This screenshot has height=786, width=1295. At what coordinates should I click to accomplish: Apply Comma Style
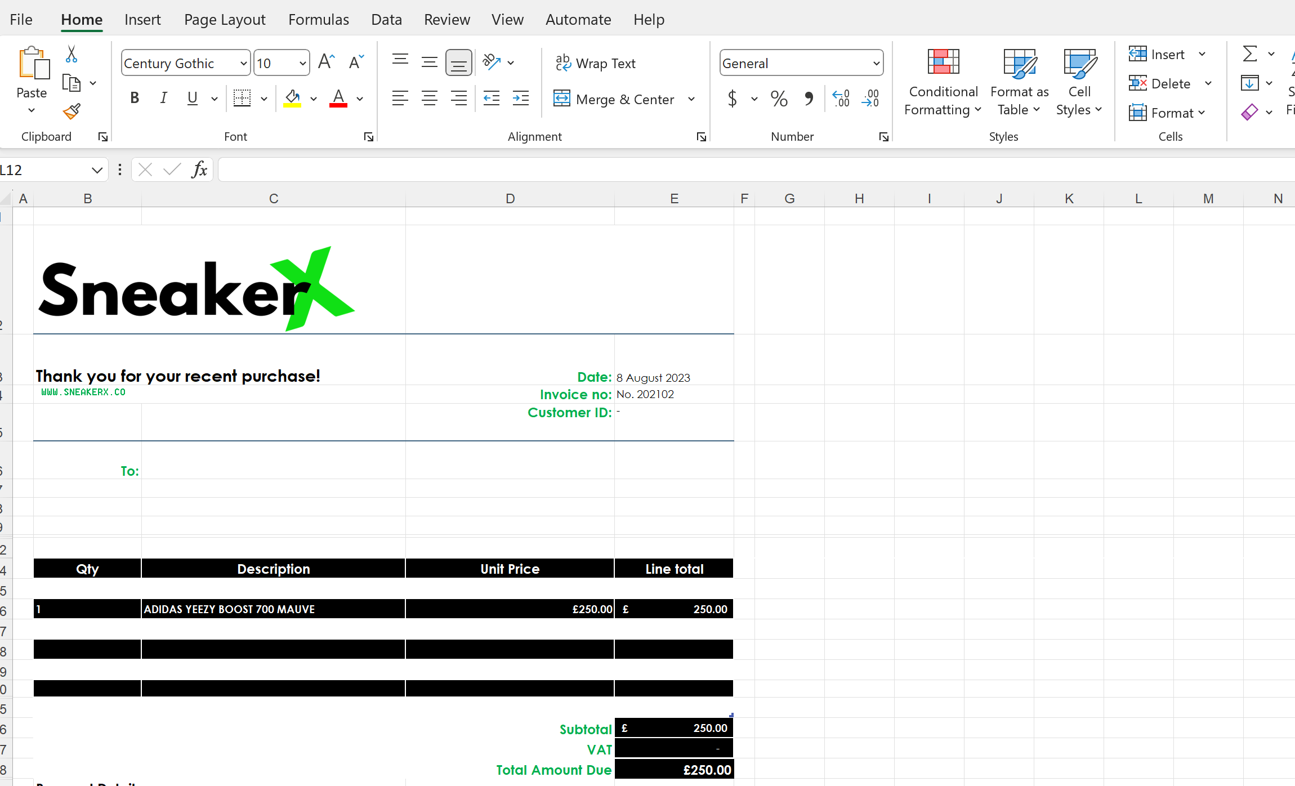(809, 99)
